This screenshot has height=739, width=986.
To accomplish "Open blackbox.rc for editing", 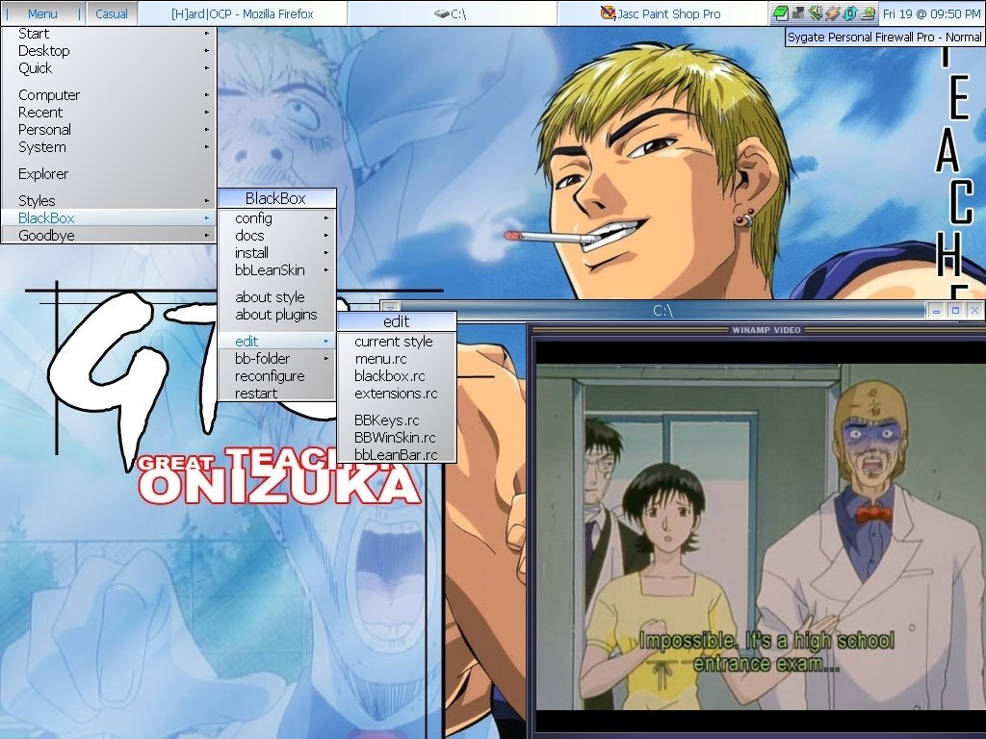I will point(397,376).
